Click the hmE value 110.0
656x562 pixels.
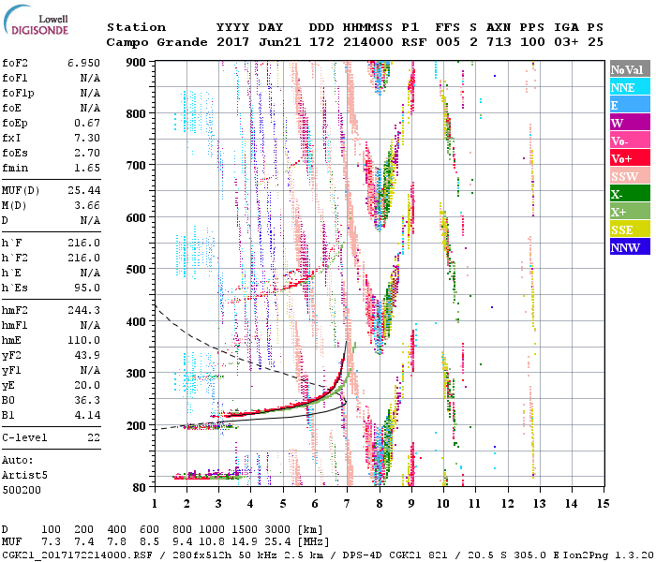point(83,340)
